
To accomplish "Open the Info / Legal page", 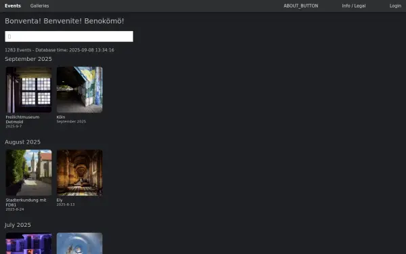I will tap(354, 5).
